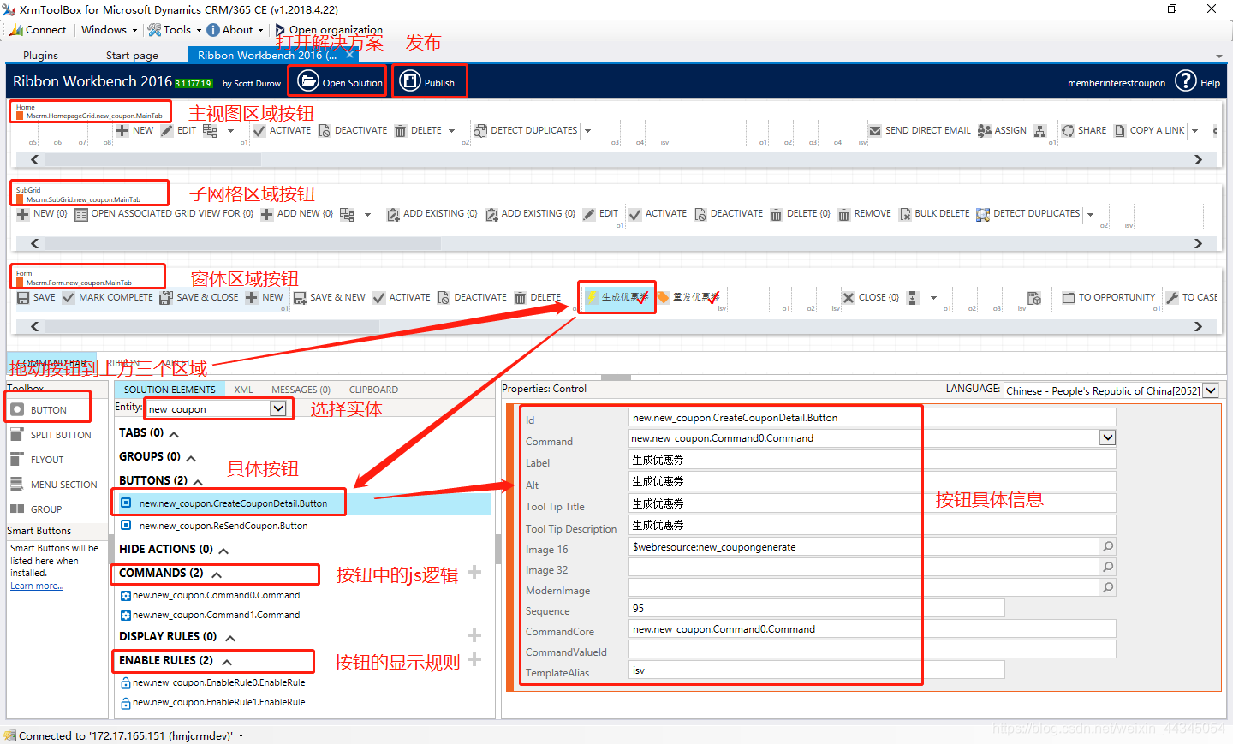Select ADD NEW {0} in the SubGrid ribbon
Screen dimensions: 1233x744
[x=297, y=214]
